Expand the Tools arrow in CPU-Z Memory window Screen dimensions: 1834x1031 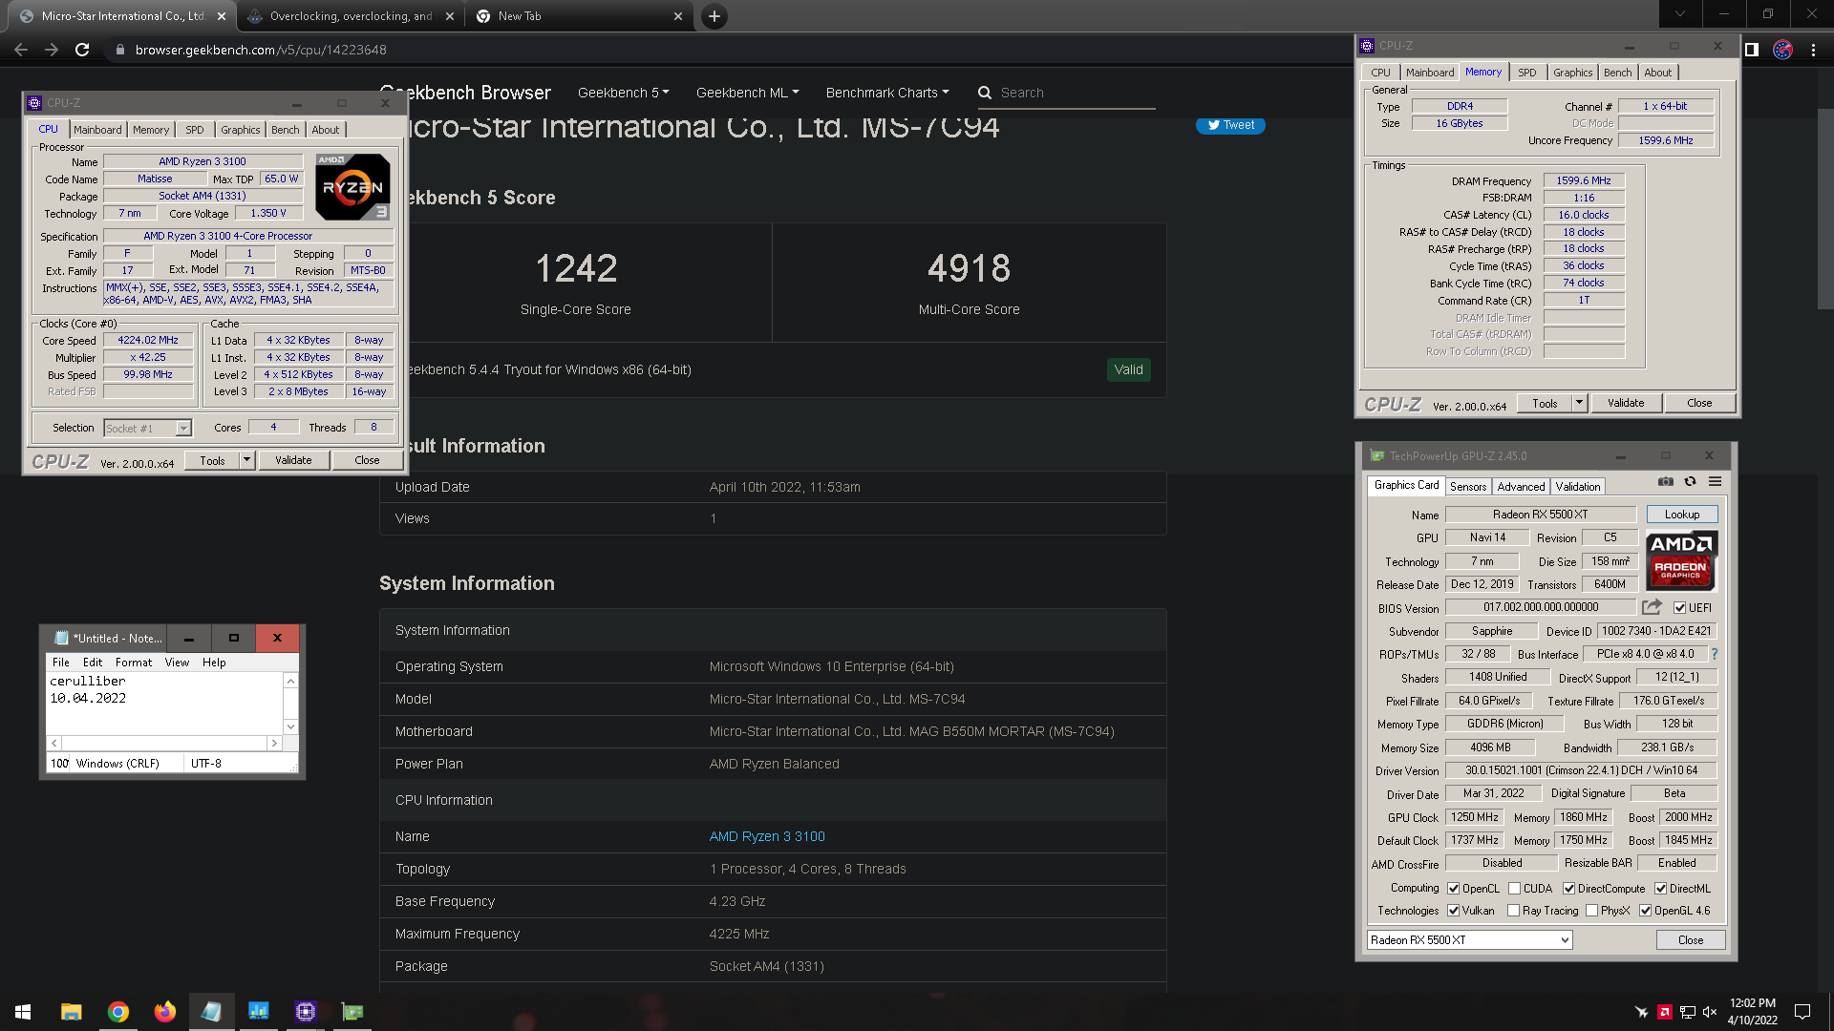1579,403
